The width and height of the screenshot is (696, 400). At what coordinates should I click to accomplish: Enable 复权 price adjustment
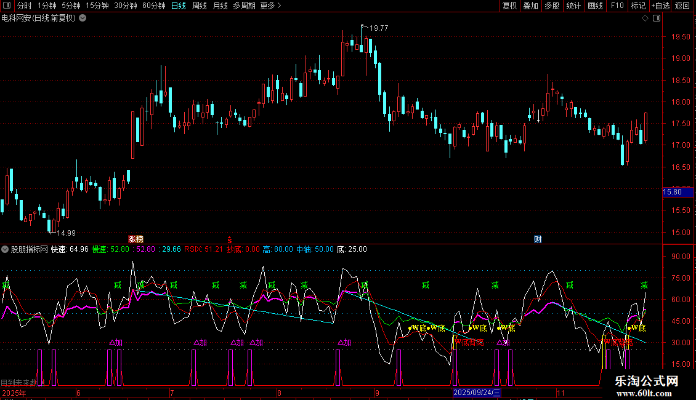(x=509, y=6)
